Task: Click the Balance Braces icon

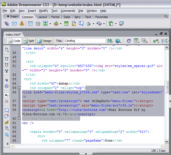Action: (x=7, y=86)
